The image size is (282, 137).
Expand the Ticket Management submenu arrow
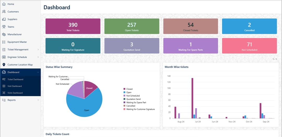coord(38,50)
